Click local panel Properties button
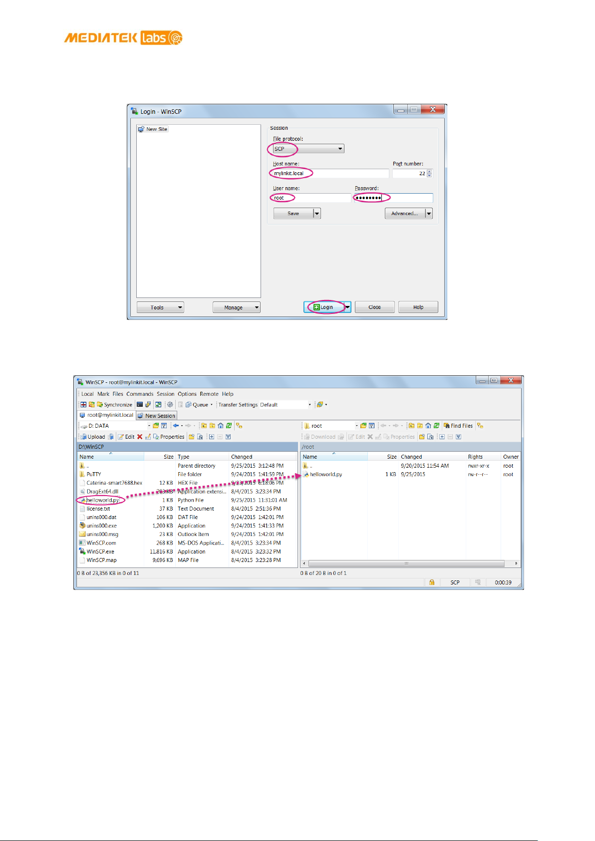 tap(169, 437)
